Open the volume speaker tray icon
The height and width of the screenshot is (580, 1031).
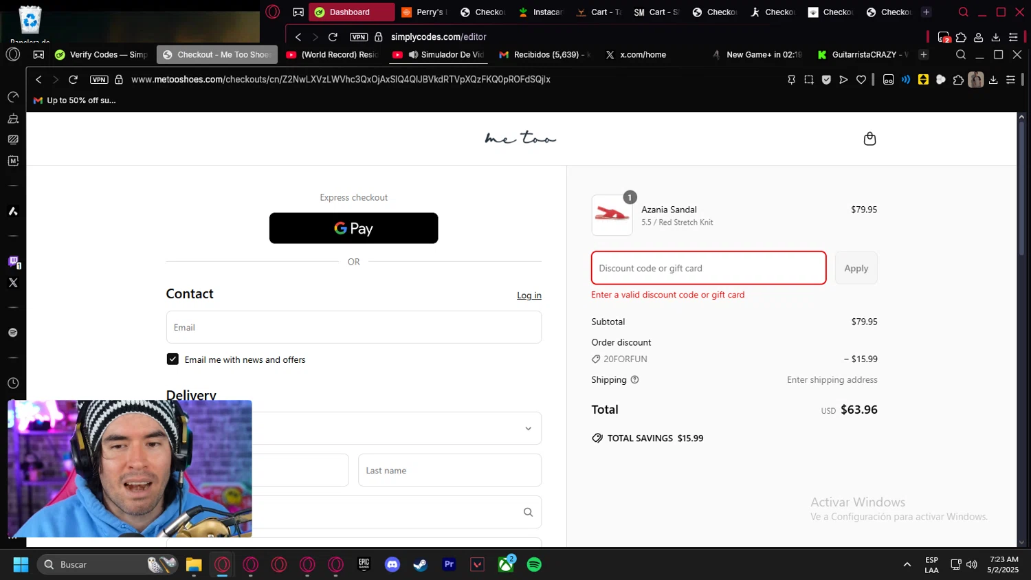coord(972,565)
